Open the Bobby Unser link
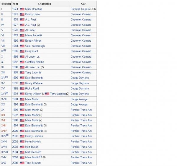The width and height of the screenshot is (177, 166). click(x=33, y=14)
